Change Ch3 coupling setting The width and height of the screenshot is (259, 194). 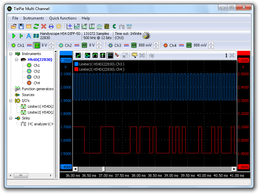click(x=126, y=45)
